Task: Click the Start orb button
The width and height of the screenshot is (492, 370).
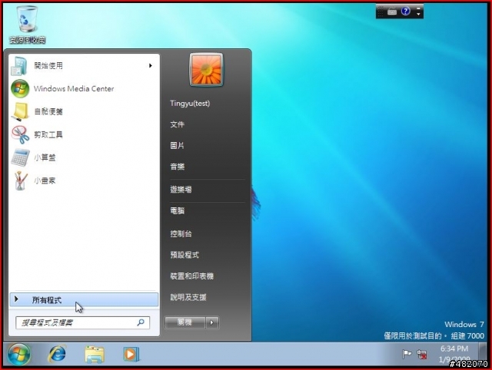Action: click(19, 355)
